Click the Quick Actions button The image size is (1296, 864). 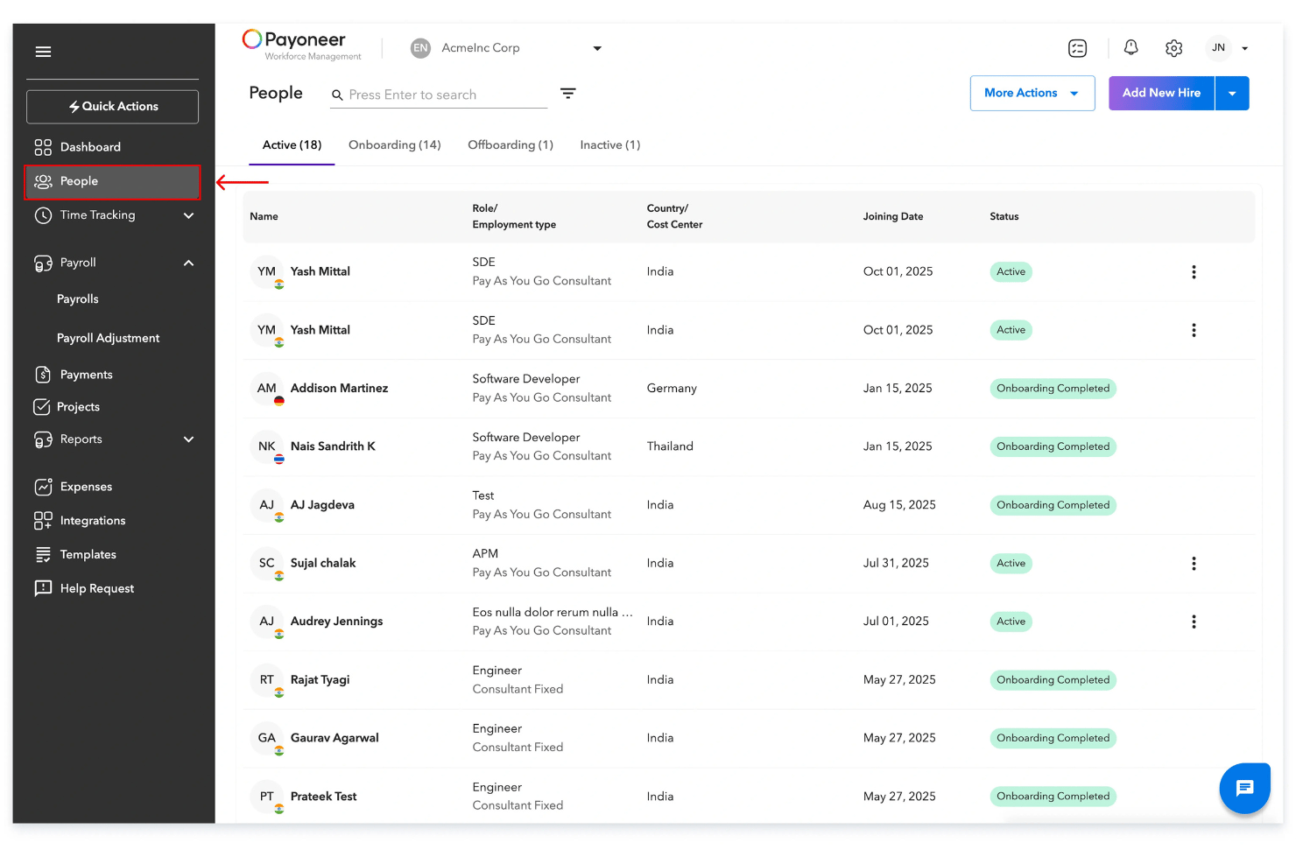[112, 107]
